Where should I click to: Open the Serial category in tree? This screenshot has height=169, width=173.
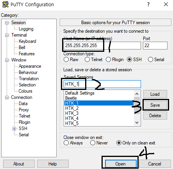point(23,135)
